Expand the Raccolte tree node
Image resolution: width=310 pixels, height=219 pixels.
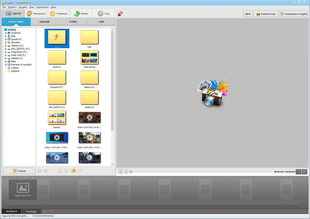(x=6, y=42)
